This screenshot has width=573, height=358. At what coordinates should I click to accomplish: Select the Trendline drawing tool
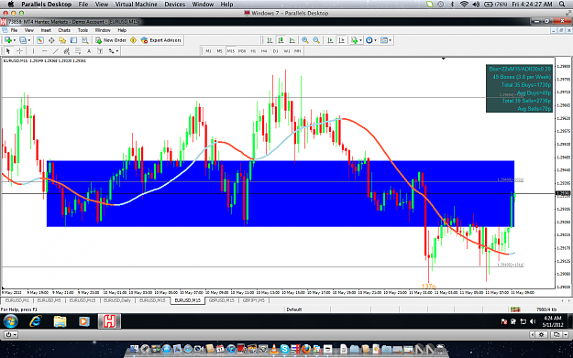click(x=56, y=51)
